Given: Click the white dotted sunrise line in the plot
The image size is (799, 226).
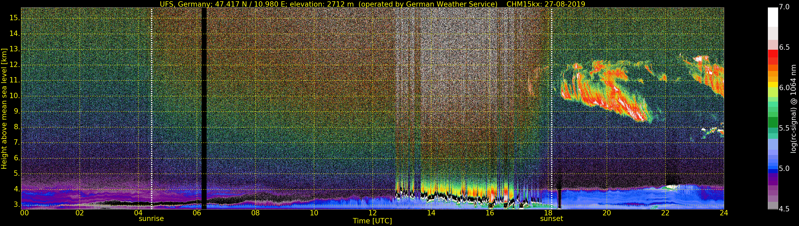Looking at the screenshot, I should click(x=151, y=108).
